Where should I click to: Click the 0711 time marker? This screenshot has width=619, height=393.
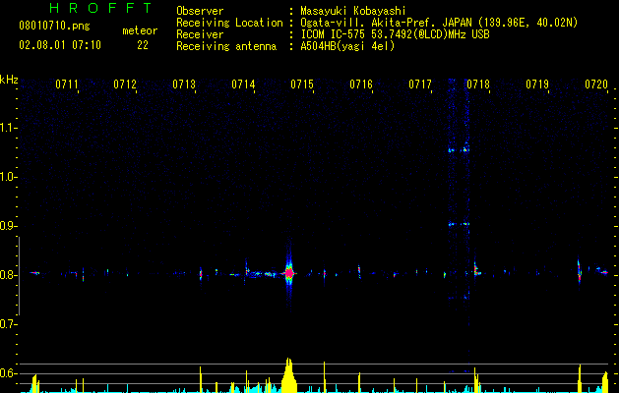[x=66, y=84]
